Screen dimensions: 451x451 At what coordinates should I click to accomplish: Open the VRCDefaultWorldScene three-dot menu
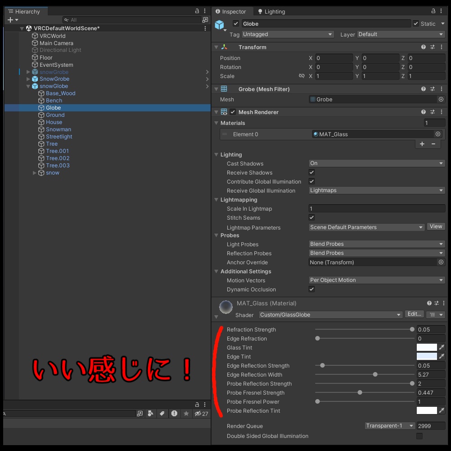pyautogui.click(x=205, y=28)
